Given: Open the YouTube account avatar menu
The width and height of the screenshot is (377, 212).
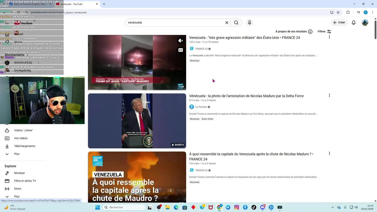Looking at the screenshot, I should click(x=365, y=23).
